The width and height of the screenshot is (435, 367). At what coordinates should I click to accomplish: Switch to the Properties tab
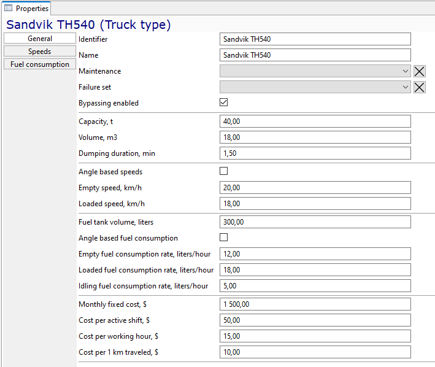tap(26, 9)
